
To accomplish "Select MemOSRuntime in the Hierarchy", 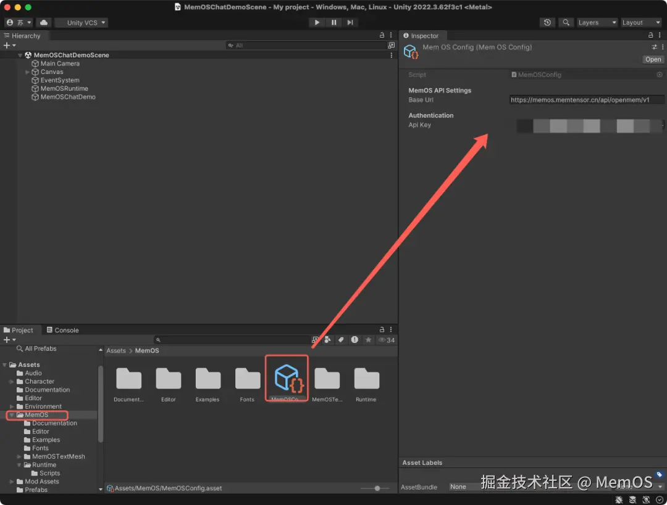I will click(x=64, y=88).
